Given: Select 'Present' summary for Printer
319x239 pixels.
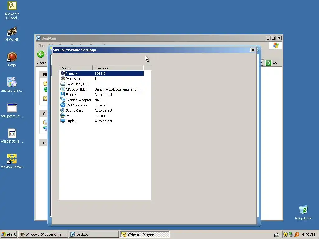Looking at the screenshot, I should pyautogui.click(x=100, y=116).
